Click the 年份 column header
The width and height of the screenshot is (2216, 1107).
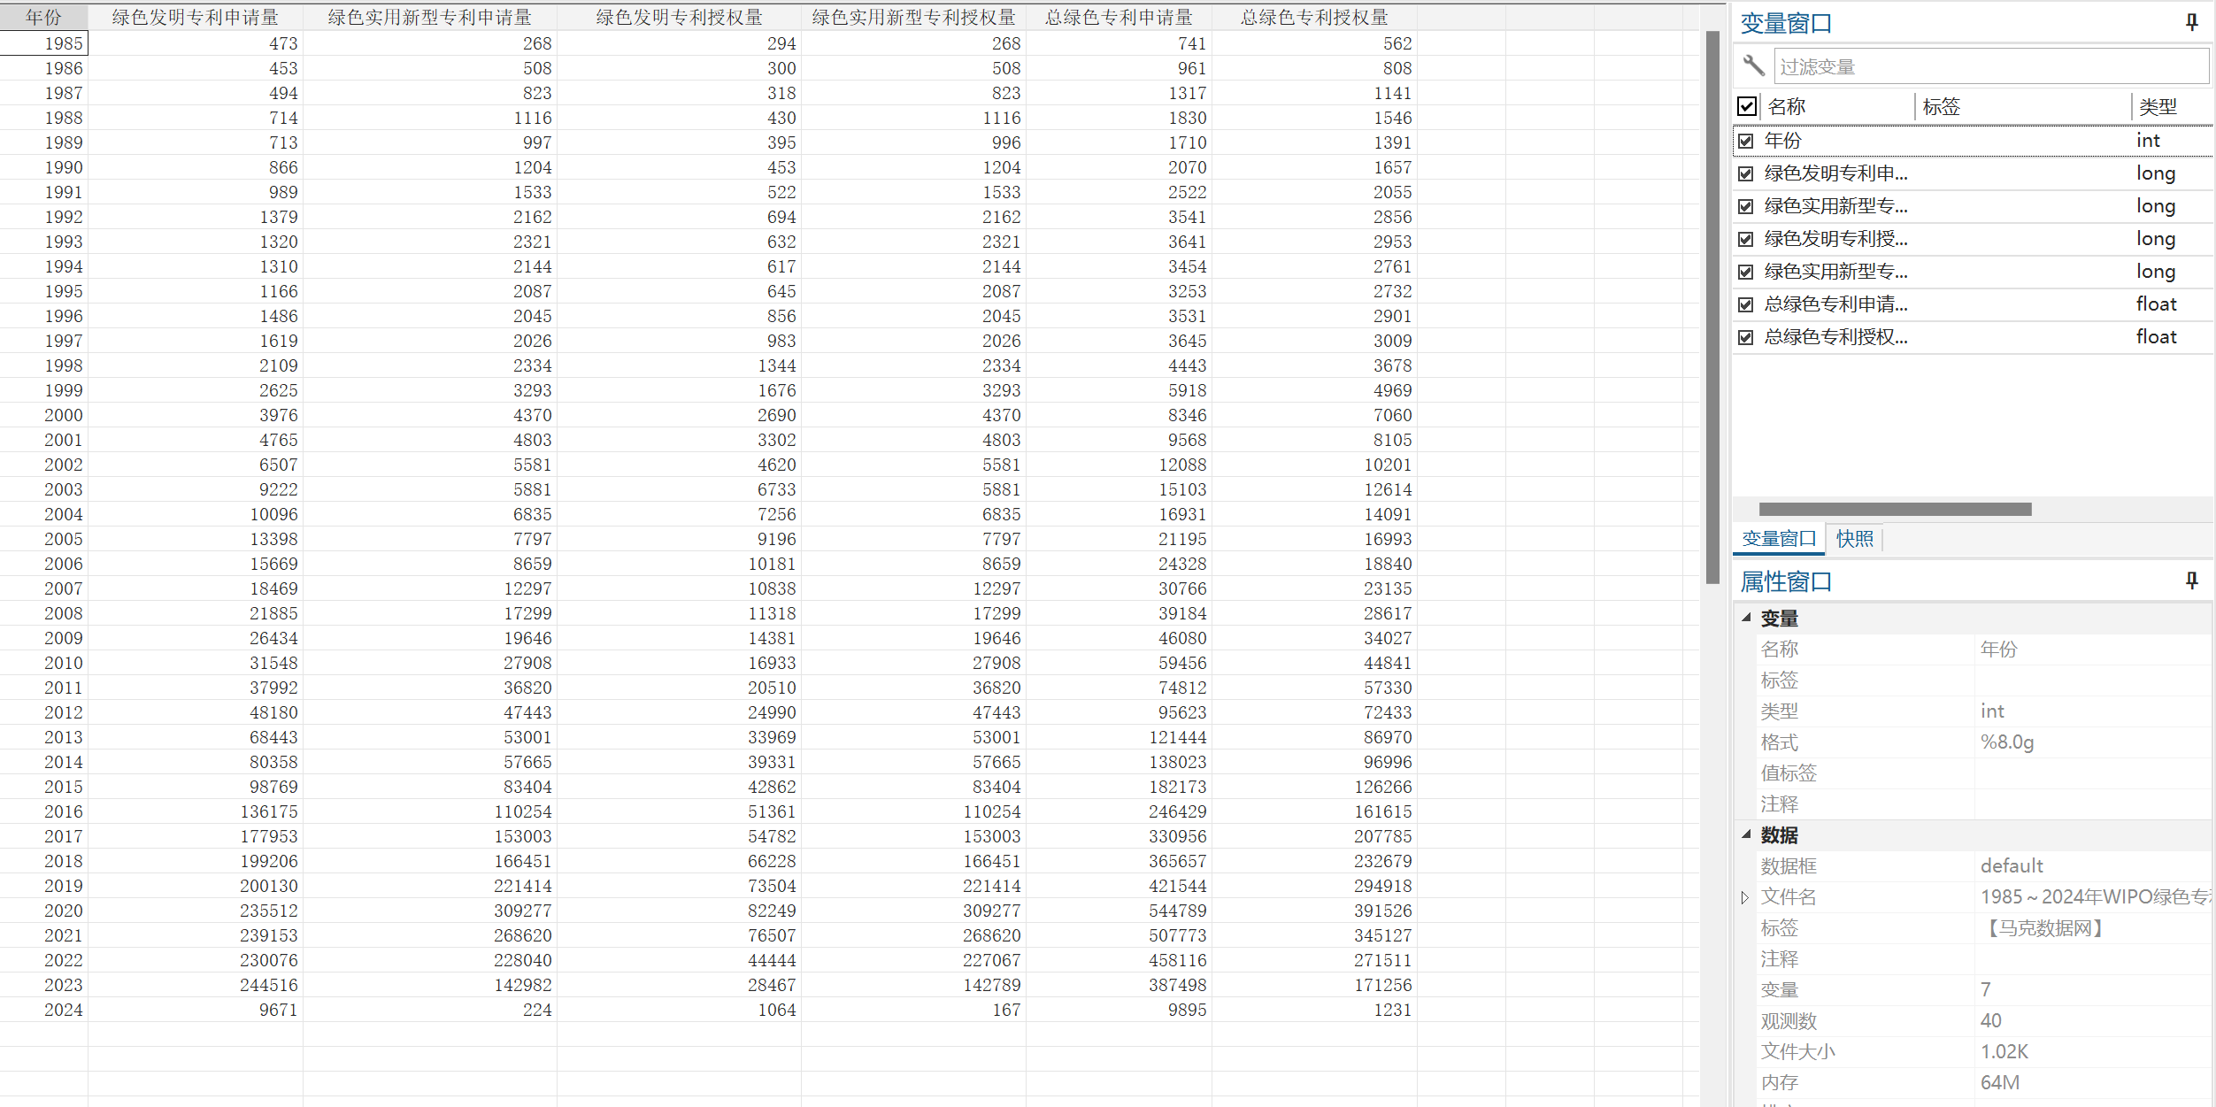coord(43,17)
